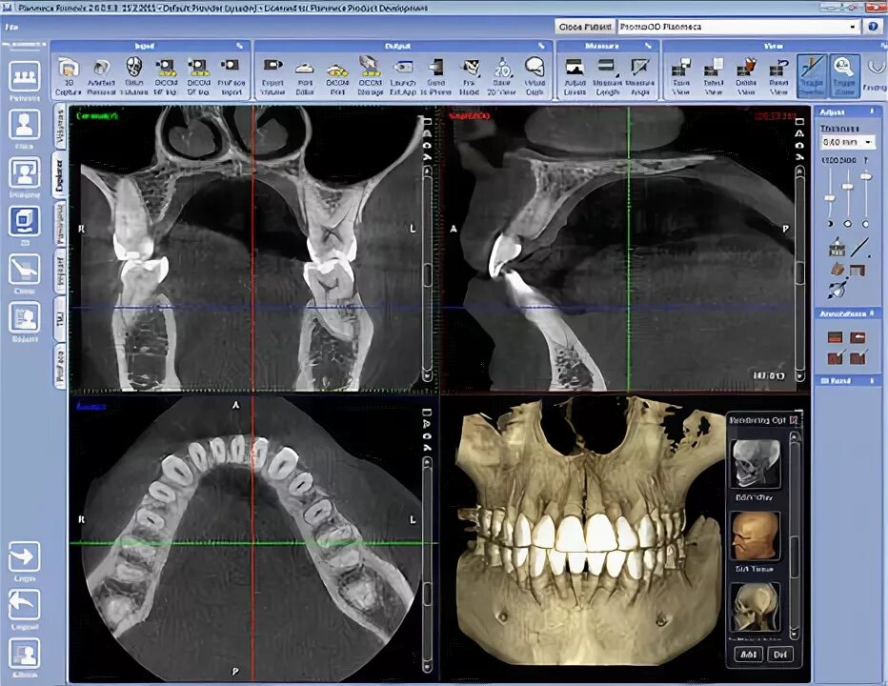Select the diagonal line tool in Adjust panel
Image resolution: width=888 pixels, height=686 pixels.
click(859, 247)
